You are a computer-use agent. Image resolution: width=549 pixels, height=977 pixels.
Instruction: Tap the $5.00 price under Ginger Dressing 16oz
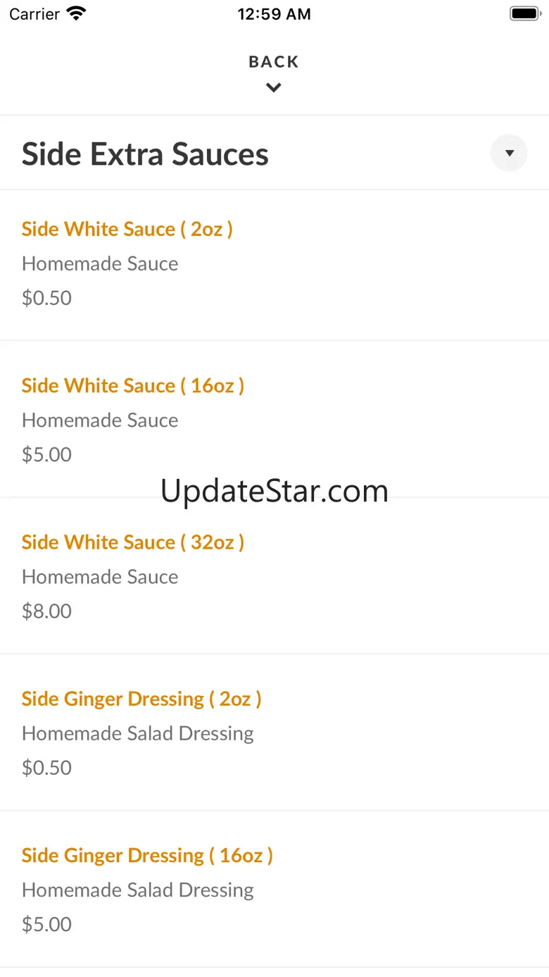[x=46, y=923]
